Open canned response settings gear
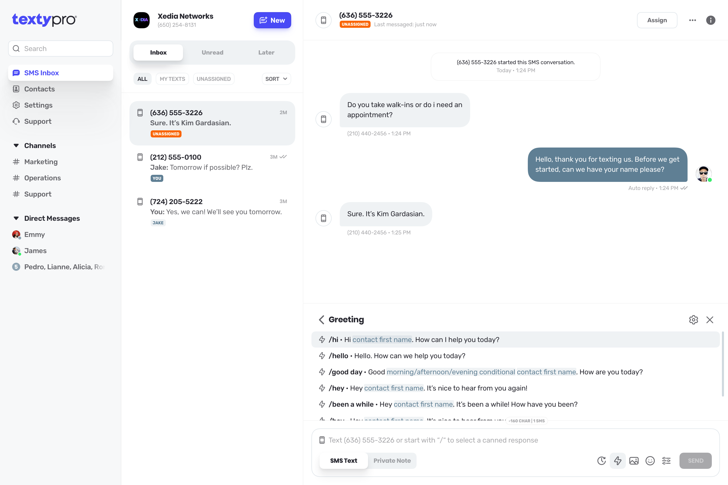The image size is (728, 485). 693,320
